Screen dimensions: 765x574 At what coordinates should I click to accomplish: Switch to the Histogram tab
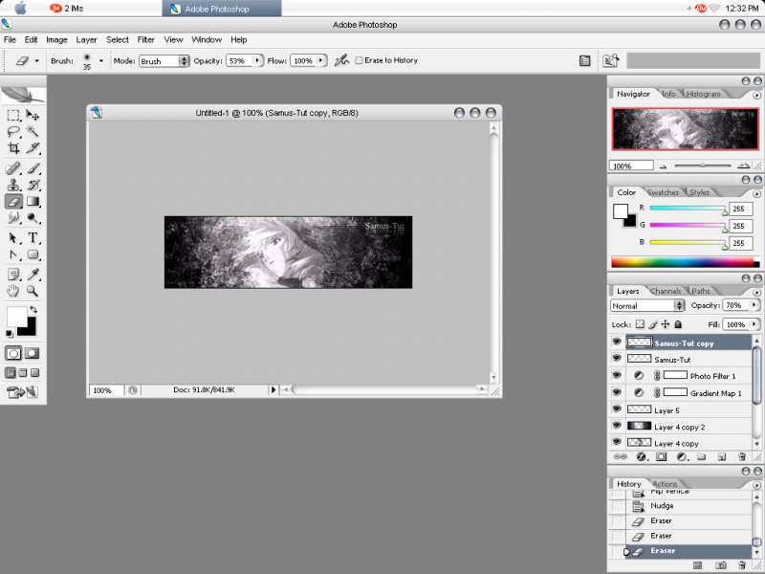tap(703, 94)
